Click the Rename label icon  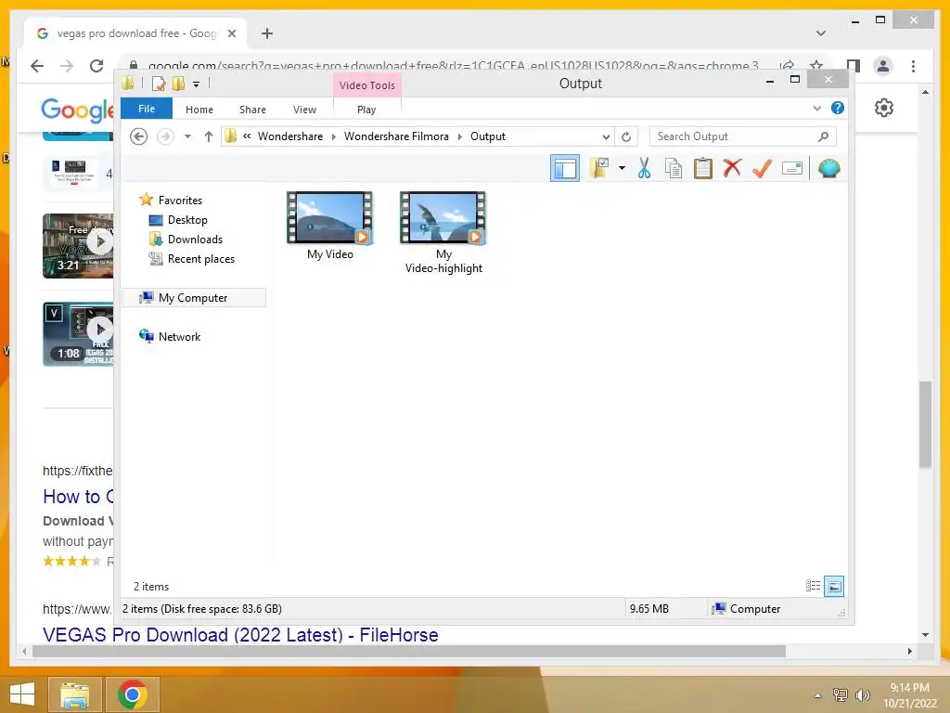(792, 168)
